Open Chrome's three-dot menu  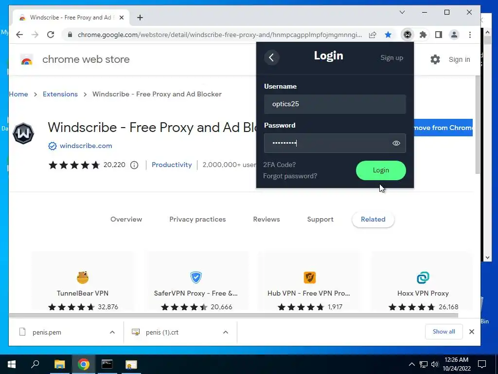point(470,35)
